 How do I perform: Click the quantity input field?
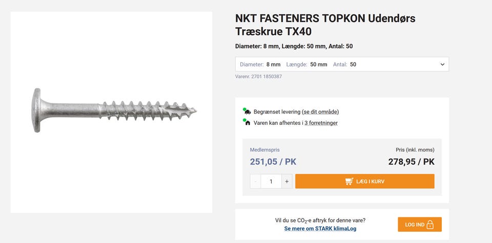pos(271,182)
